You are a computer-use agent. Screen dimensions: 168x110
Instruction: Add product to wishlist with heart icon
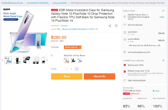coord(116,26)
